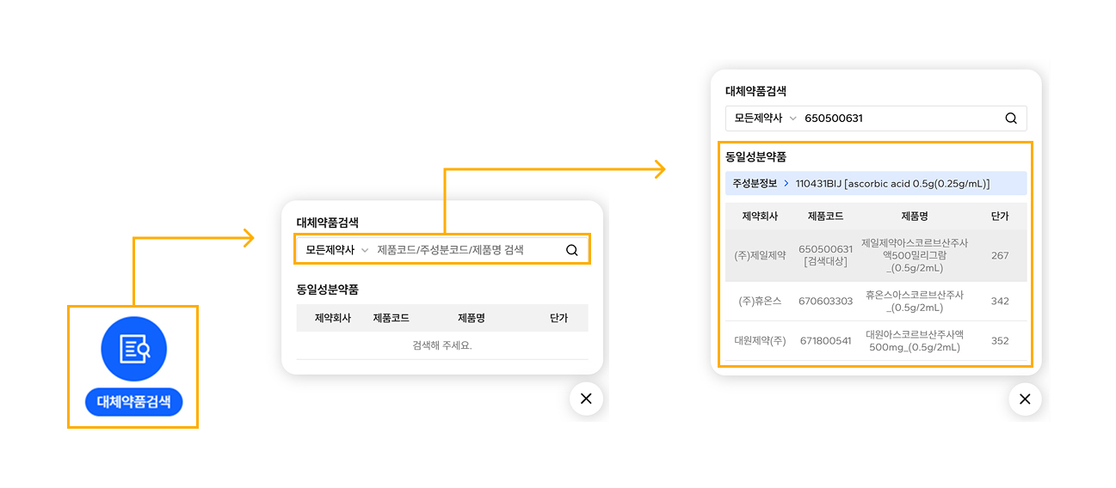The width and height of the screenshot is (1116, 488).
Task: Click 제품명 column header in results table
Action: click(x=914, y=217)
